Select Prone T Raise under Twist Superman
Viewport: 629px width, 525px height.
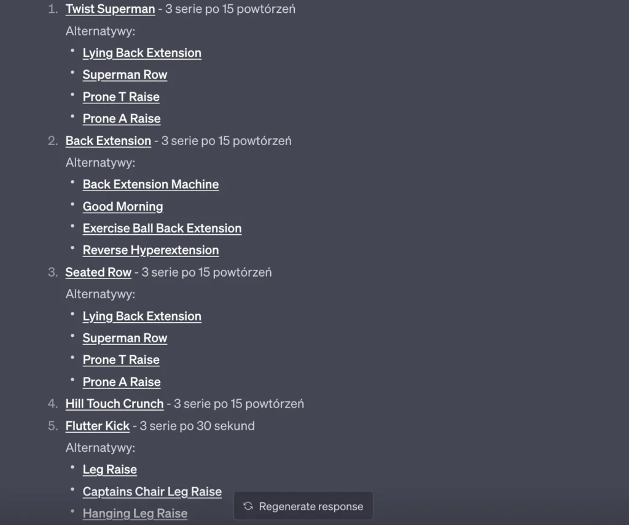click(121, 97)
